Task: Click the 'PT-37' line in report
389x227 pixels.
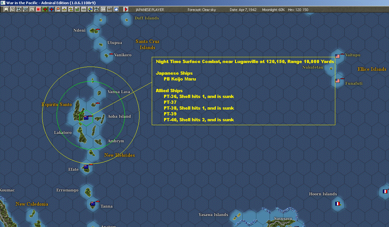Action: click(170, 102)
